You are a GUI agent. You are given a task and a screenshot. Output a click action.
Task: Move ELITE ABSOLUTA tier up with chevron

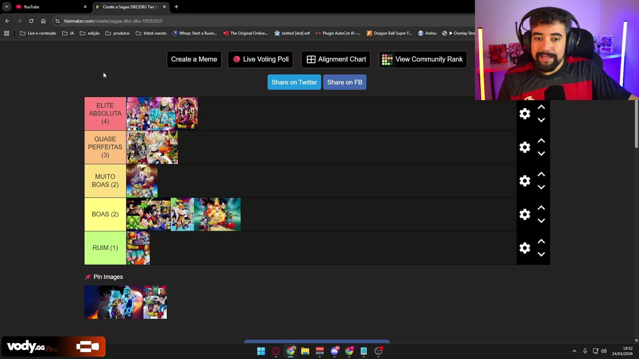point(541,108)
